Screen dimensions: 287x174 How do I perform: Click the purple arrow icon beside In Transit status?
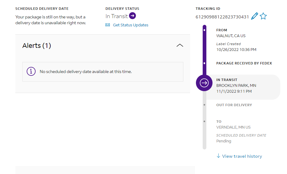tap(132, 16)
